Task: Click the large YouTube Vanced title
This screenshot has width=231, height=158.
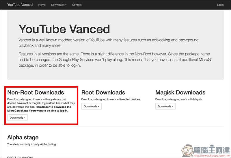Action: pos(64,29)
